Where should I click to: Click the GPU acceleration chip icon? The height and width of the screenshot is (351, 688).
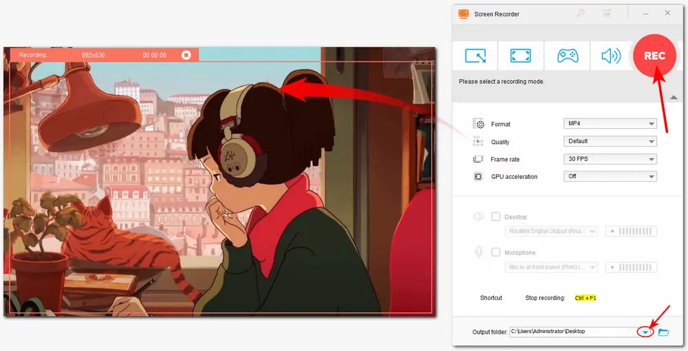pyautogui.click(x=478, y=176)
